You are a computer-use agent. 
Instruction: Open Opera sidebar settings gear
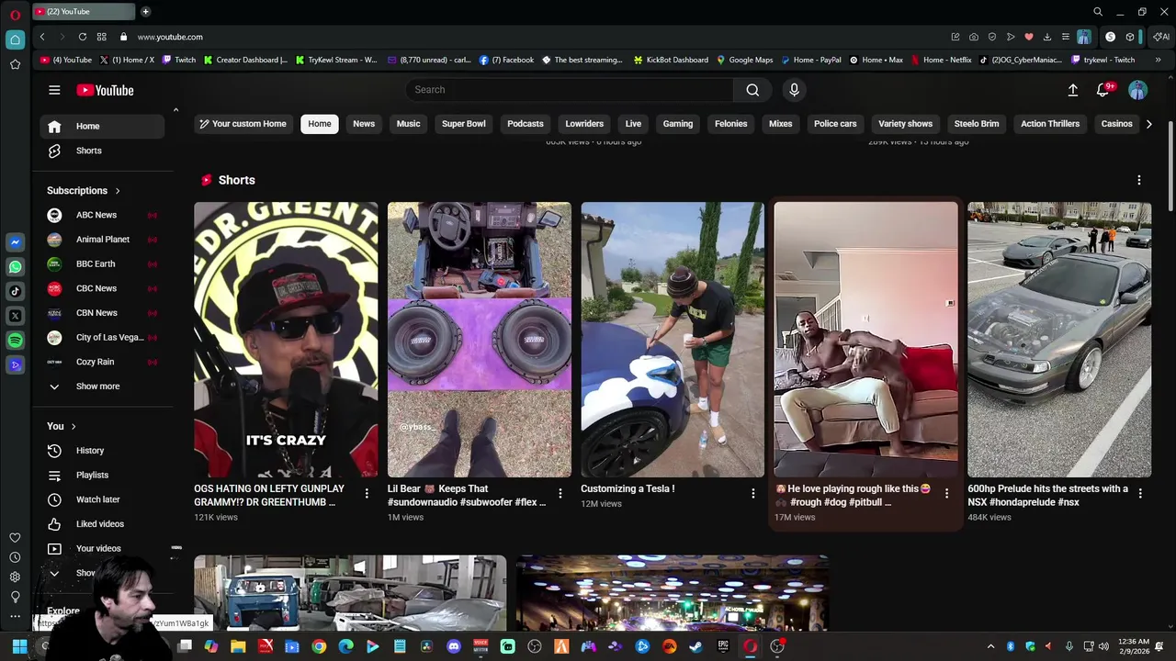[15, 577]
